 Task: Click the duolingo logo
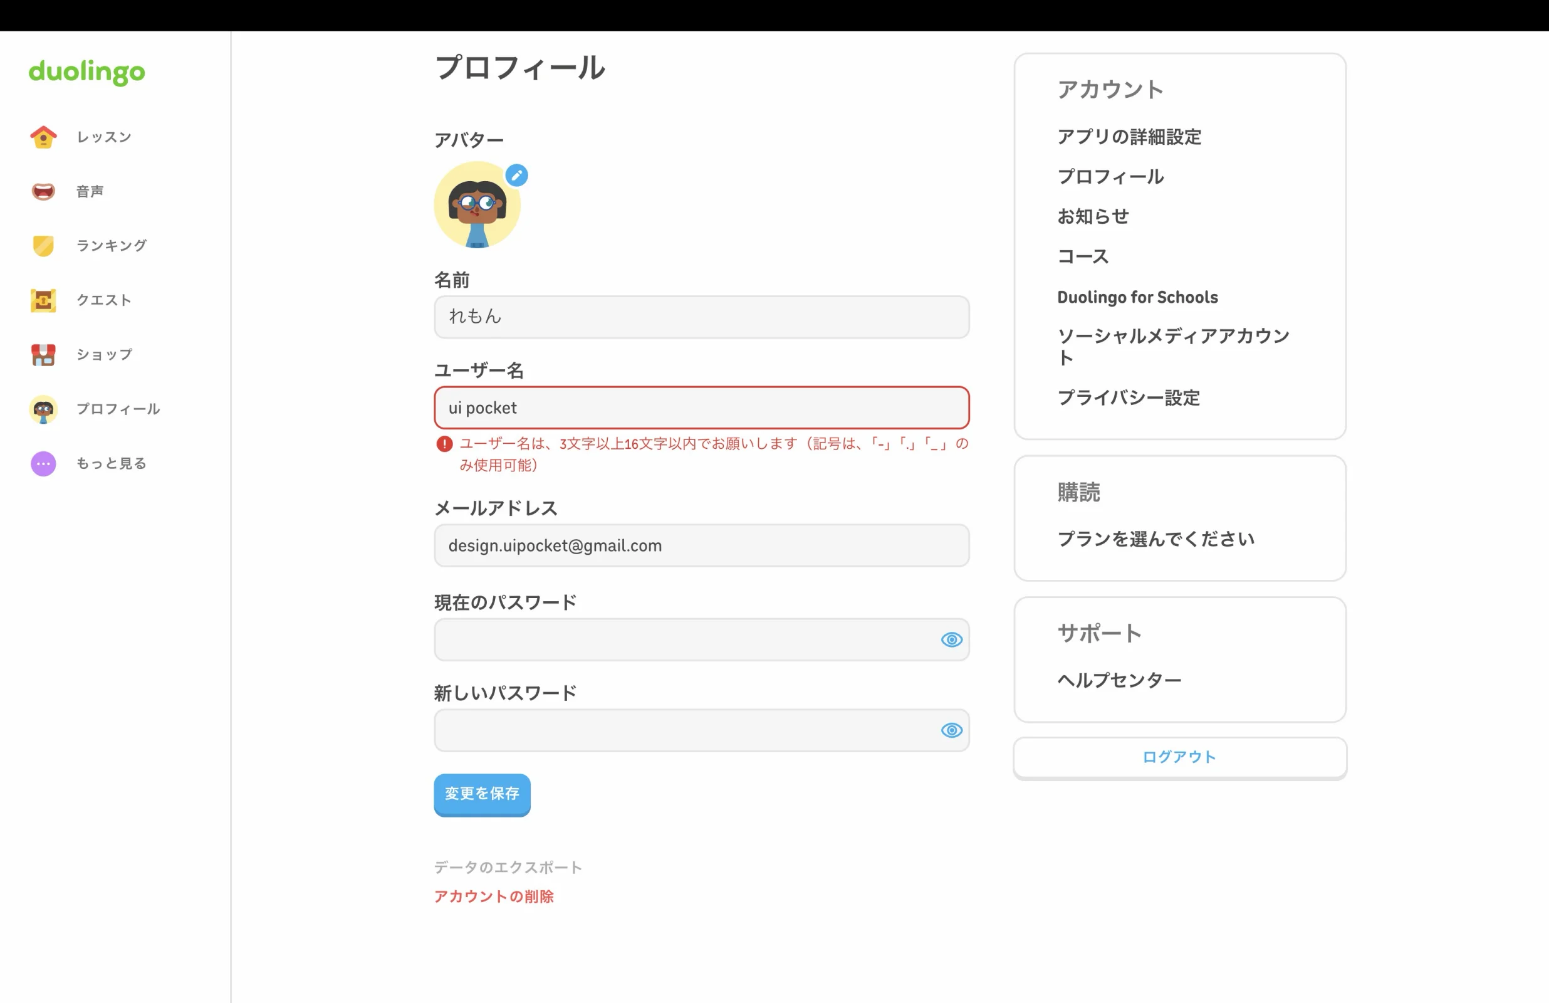click(x=86, y=71)
